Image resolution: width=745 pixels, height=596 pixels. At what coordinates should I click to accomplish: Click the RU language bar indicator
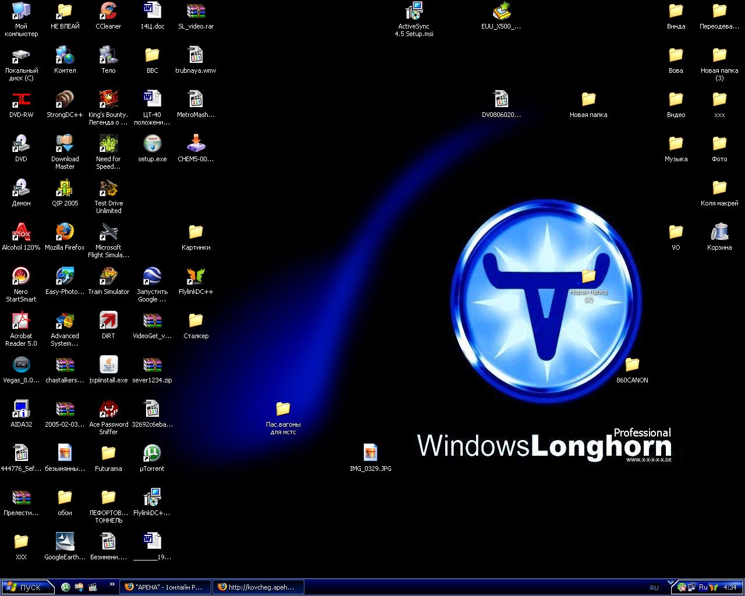tap(654, 588)
